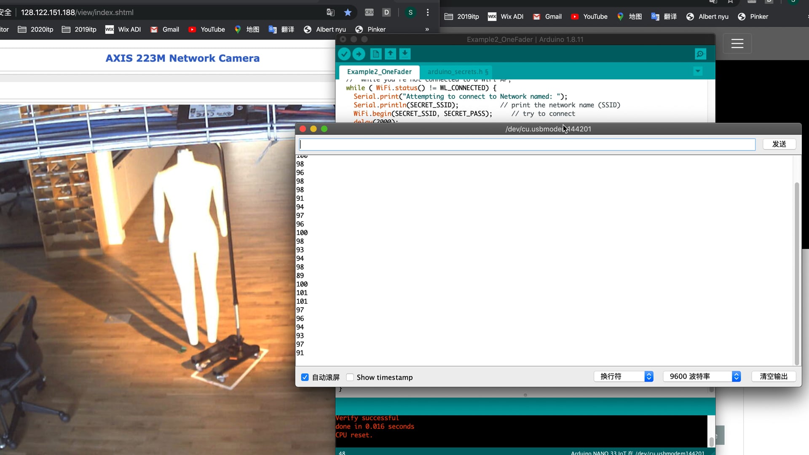This screenshot has height=455, width=809.
Task: Open the 换行符 line ending dropdown
Action: click(x=624, y=376)
